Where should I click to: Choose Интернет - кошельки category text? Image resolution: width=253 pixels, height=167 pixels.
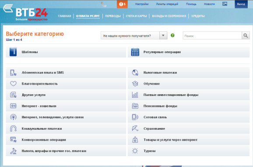[x=39, y=106]
